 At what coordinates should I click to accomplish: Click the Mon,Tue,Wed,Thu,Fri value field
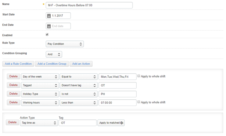click(x=118, y=77)
